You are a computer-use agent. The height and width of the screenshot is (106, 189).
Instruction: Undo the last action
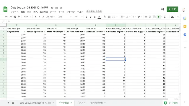coord(6,17)
